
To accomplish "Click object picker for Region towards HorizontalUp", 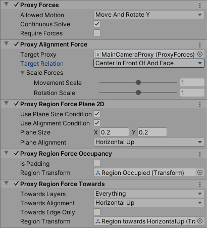I will point(200,221).
